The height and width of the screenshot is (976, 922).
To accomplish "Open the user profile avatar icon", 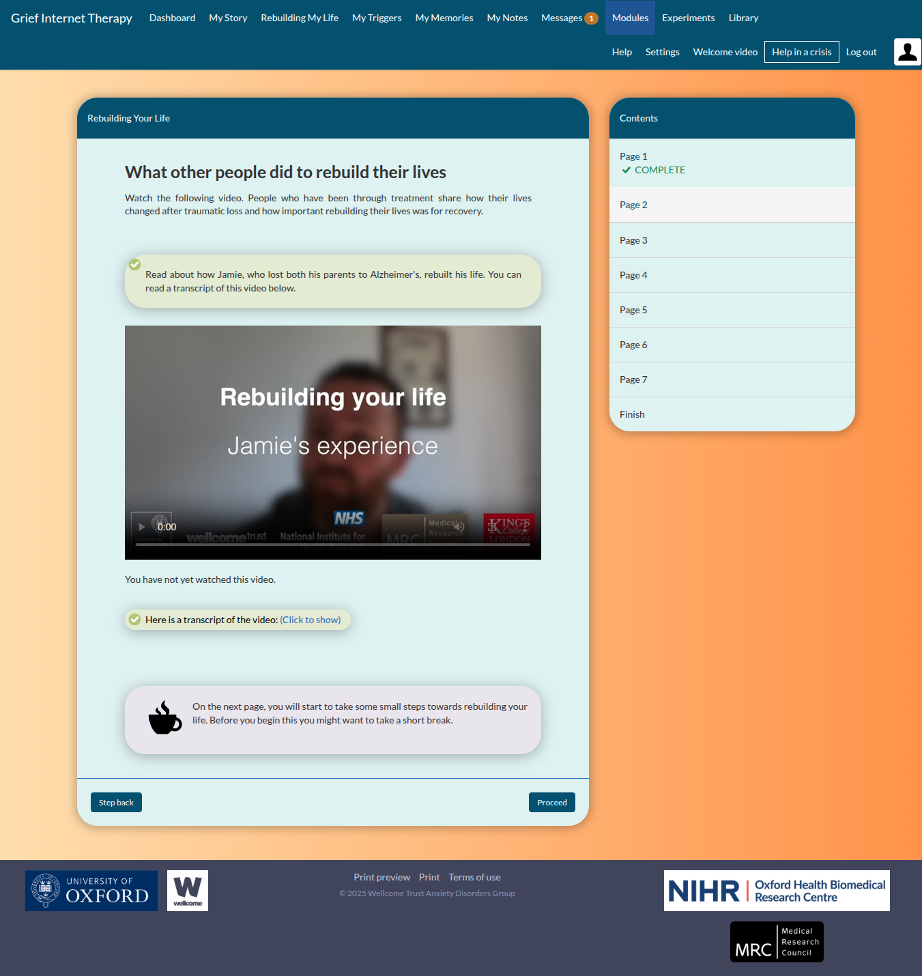I will pos(907,52).
